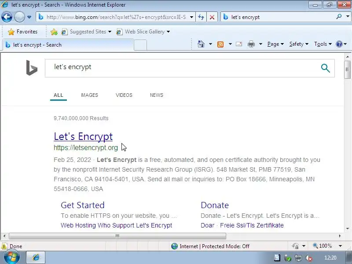352x264 pixels.
Task: Click the 100% zoom level button
Action: tap(323, 246)
